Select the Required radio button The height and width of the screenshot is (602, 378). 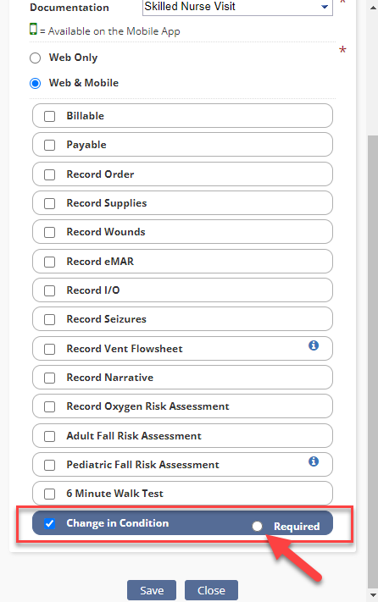point(257,527)
